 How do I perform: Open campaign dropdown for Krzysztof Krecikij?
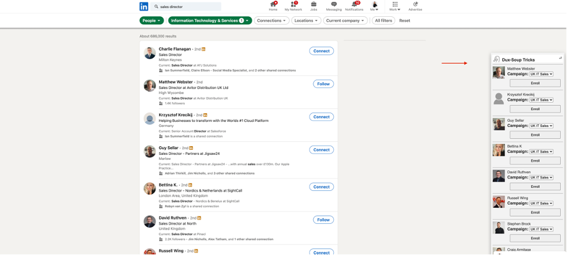point(542,100)
